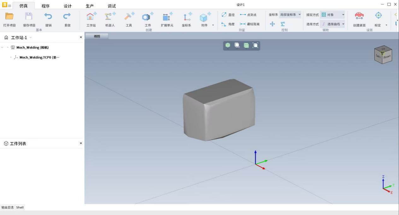Add a robot via 机器人 icon
The image size is (399, 215).
[110, 17]
